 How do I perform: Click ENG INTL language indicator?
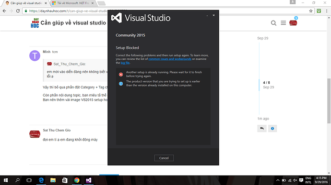(x=308, y=180)
